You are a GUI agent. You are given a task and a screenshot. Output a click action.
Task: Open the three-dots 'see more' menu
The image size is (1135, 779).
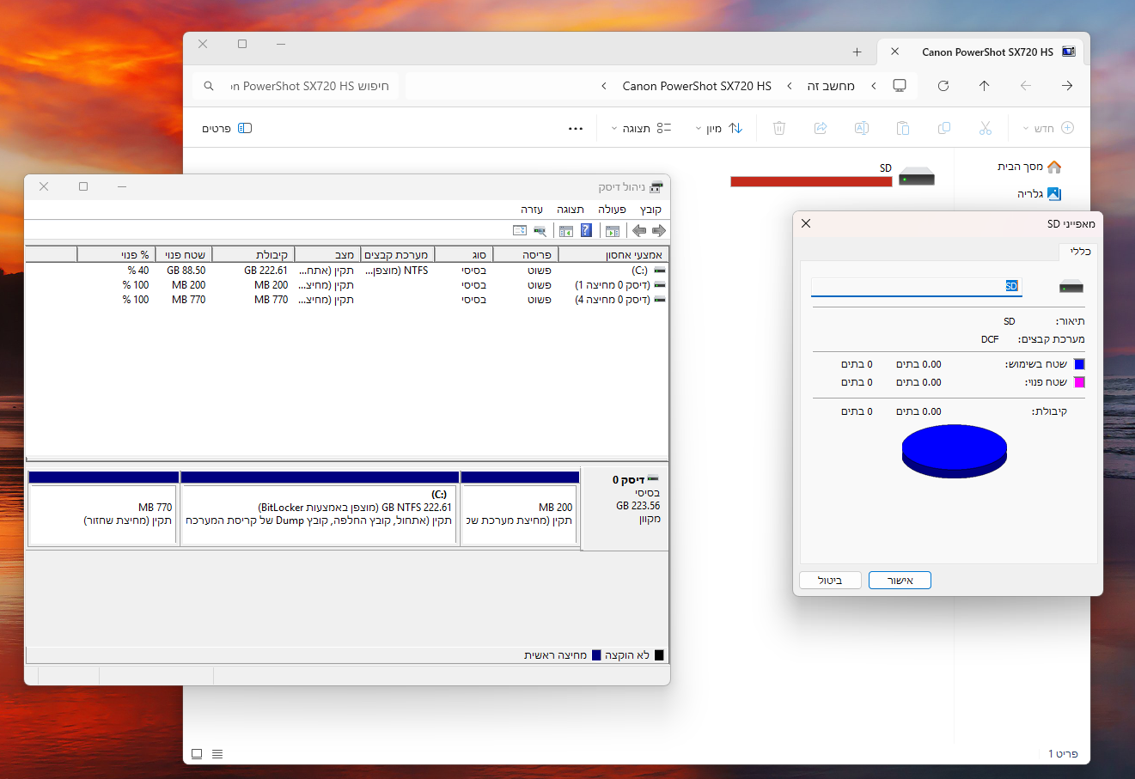click(x=576, y=128)
